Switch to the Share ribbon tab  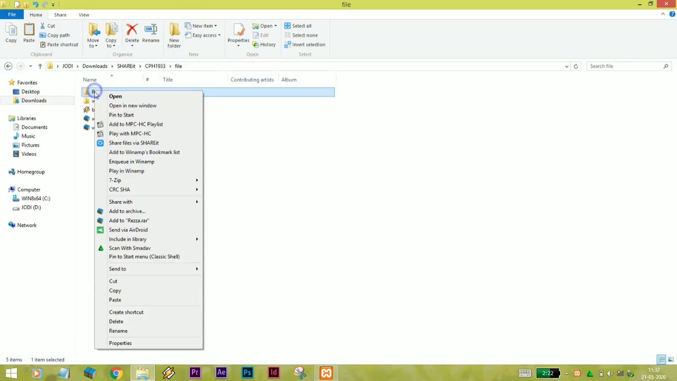(60, 15)
